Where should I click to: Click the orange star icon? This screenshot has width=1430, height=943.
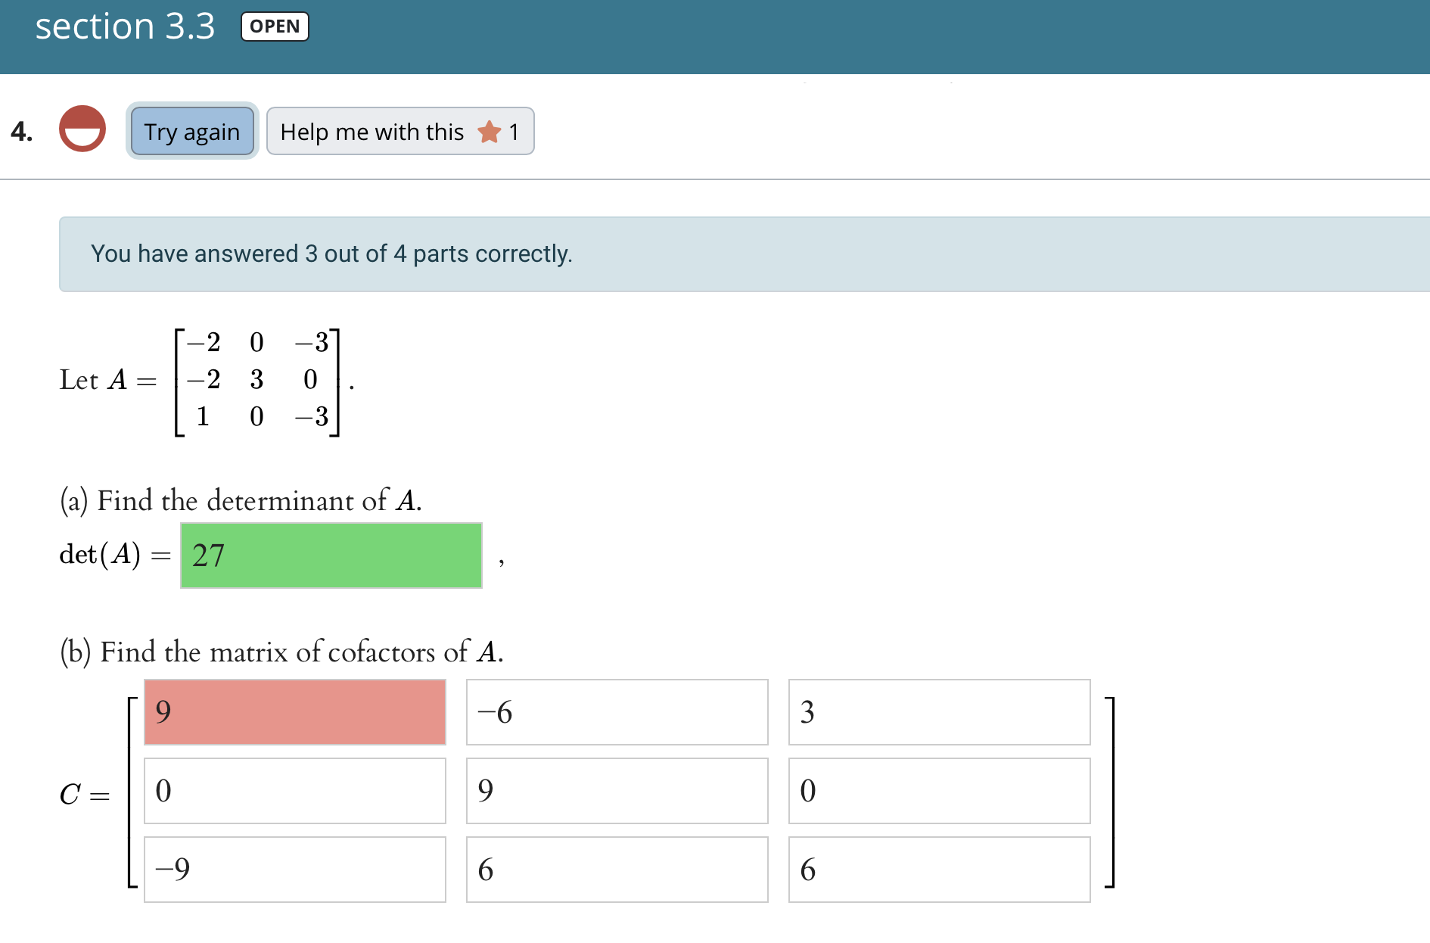point(490,132)
